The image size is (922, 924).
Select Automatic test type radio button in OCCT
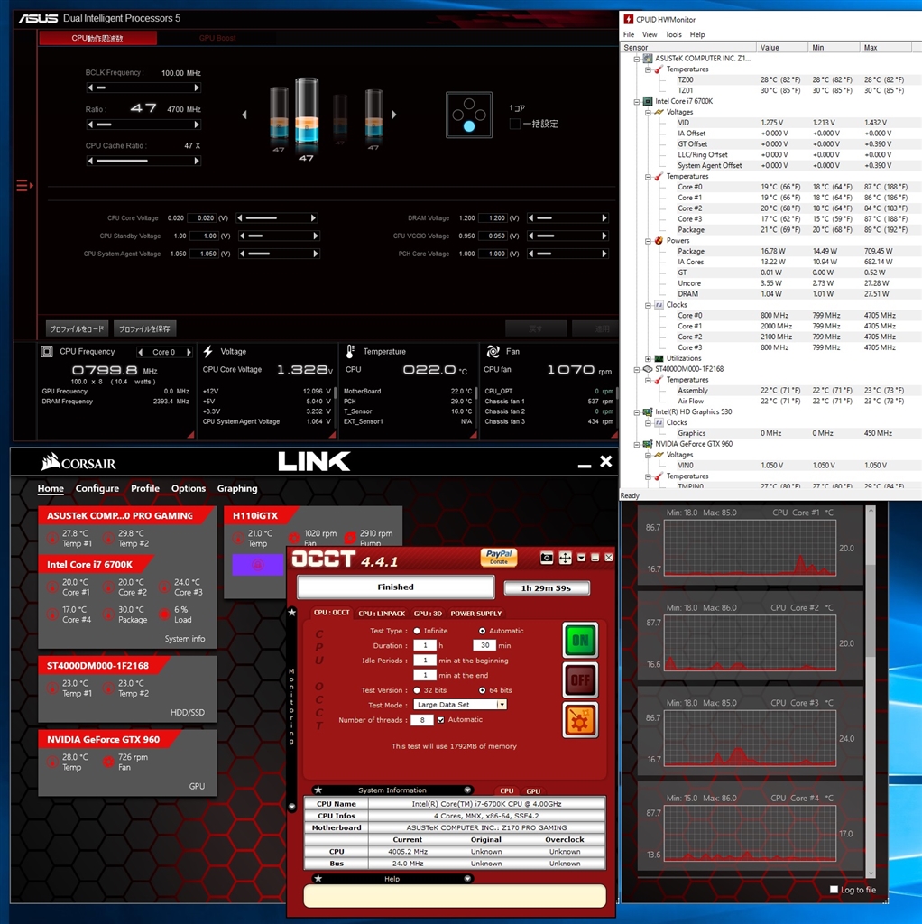coord(483,631)
